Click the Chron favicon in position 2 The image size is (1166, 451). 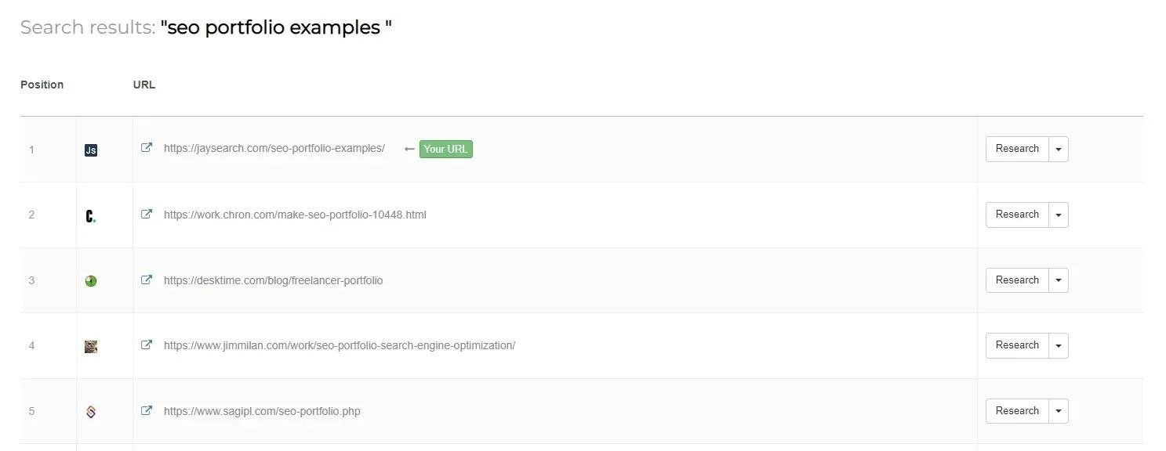91,215
